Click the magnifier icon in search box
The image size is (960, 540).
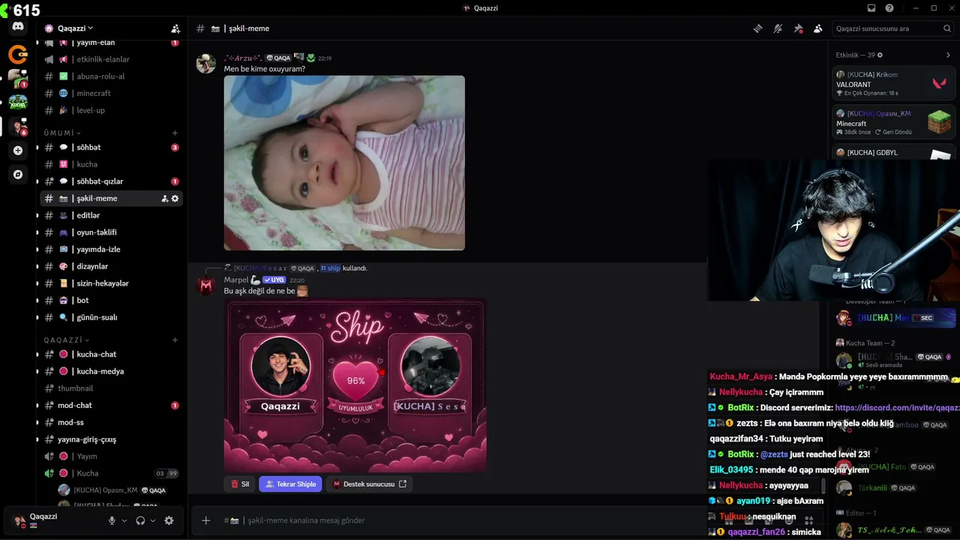(947, 28)
